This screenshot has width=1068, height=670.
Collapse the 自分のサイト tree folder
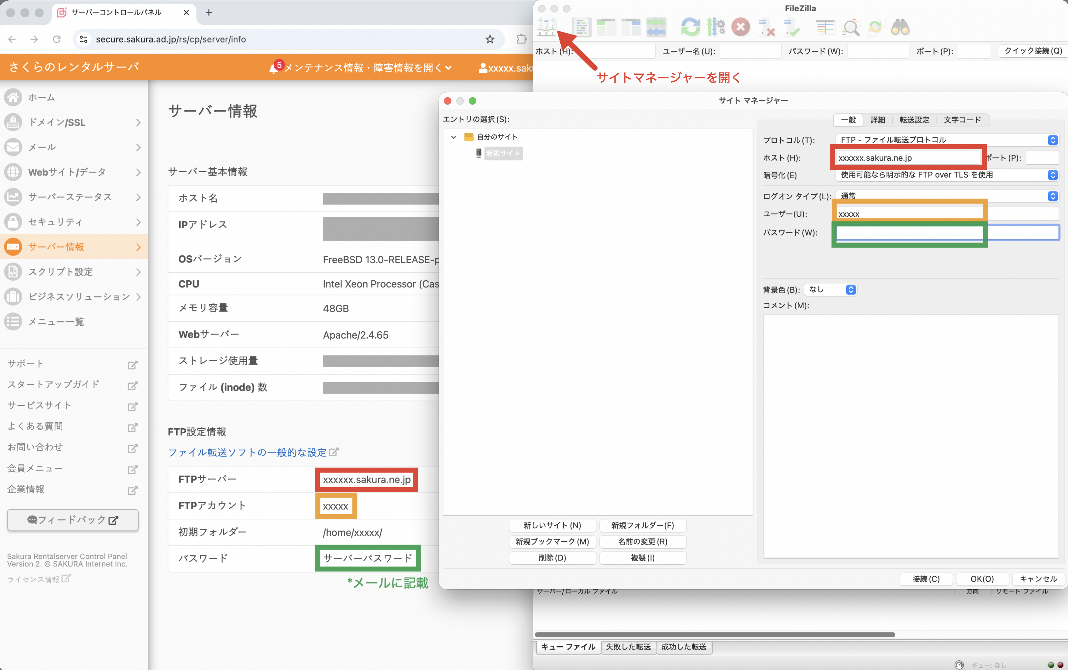coord(454,137)
